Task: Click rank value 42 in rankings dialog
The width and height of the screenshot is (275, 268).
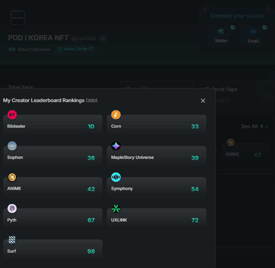Action: coord(91,189)
